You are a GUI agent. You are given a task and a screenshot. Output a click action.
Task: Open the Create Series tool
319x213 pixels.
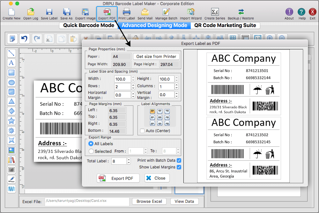click(x=215, y=14)
